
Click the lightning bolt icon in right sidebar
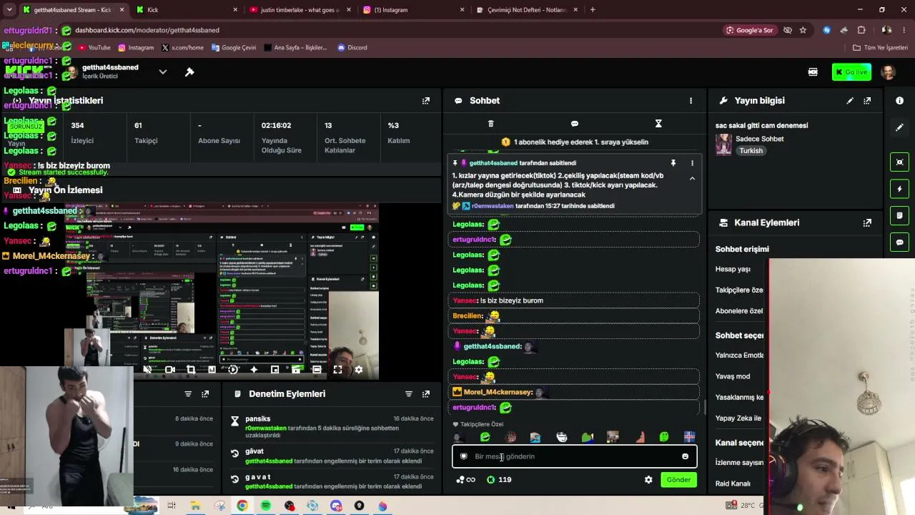pos(900,189)
